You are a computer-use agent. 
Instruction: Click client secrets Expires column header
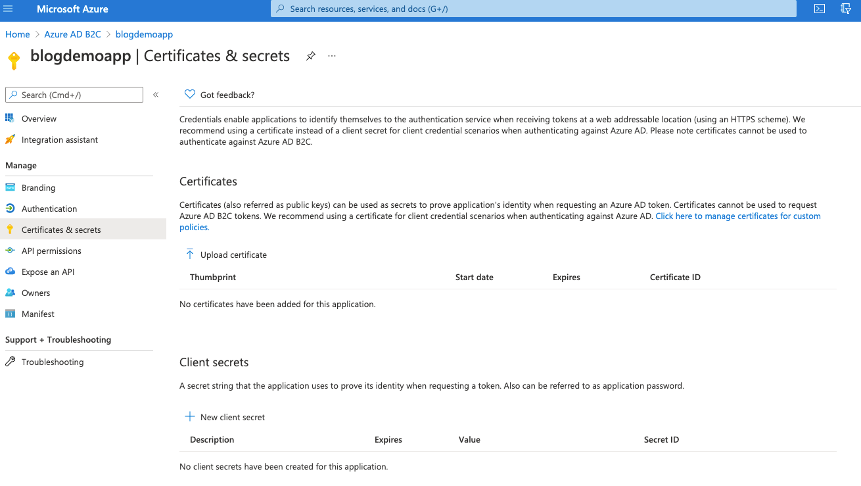pyautogui.click(x=388, y=439)
